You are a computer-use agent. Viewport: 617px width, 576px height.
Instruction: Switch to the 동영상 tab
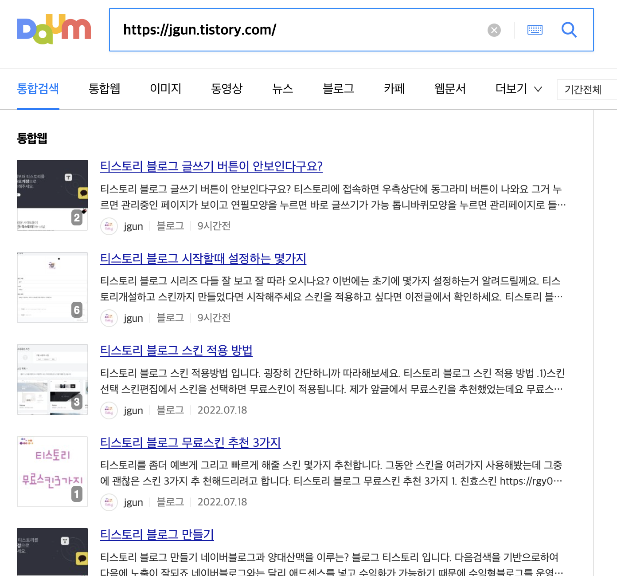227,89
